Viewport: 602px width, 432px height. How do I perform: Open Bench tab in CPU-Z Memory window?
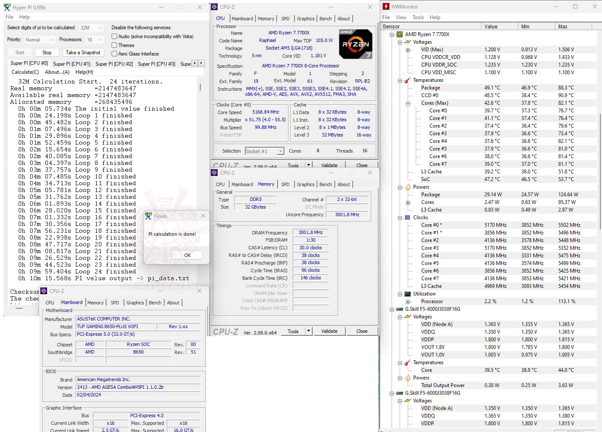click(x=326, y=184)
